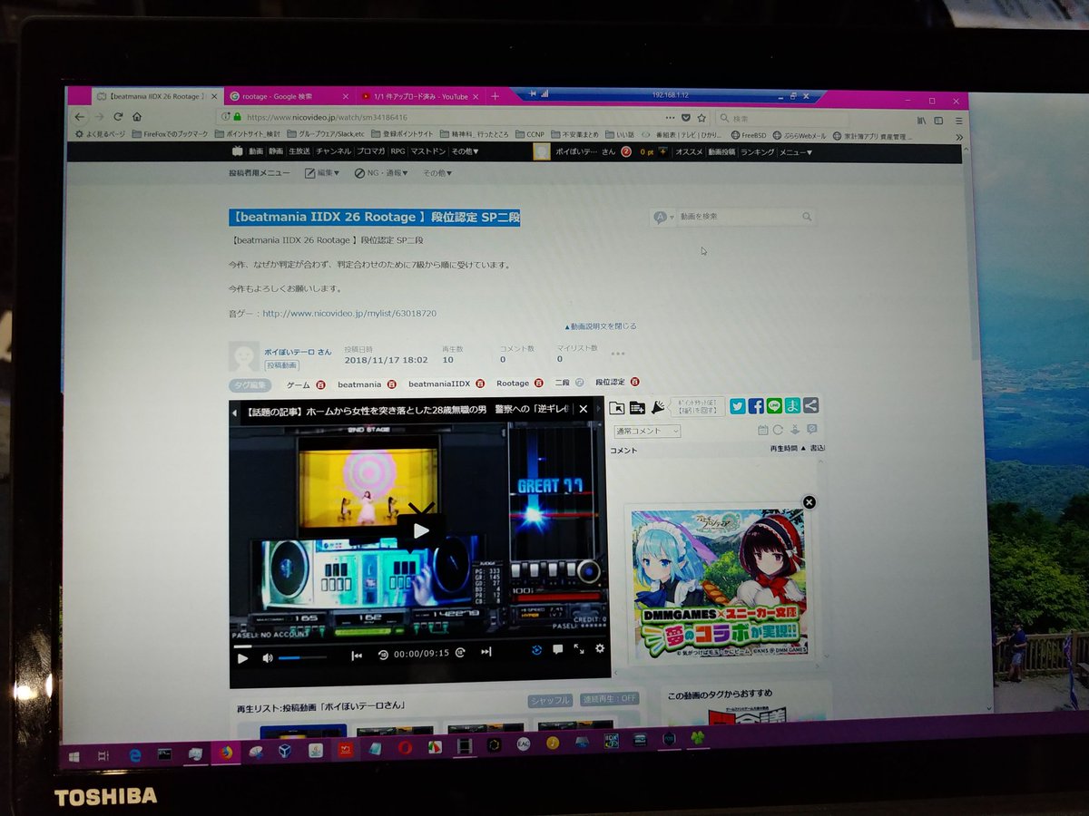The image size is (1089, 816).
Task: Share the video via LINE
Action: pyautogui.click(x=774, y=406)
